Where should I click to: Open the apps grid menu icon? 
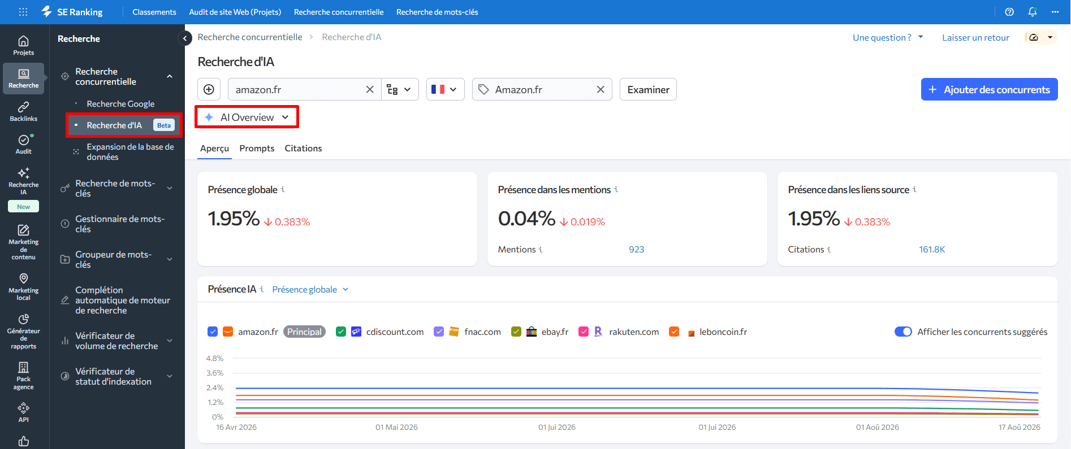[x=23, y=12]
